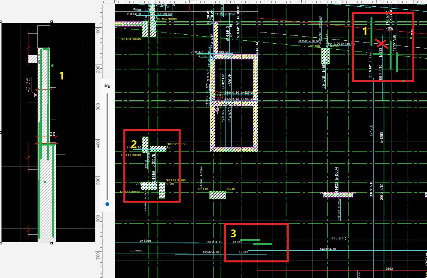
Task: Click the -2.75 elevation label in left image
Action: 28,85
